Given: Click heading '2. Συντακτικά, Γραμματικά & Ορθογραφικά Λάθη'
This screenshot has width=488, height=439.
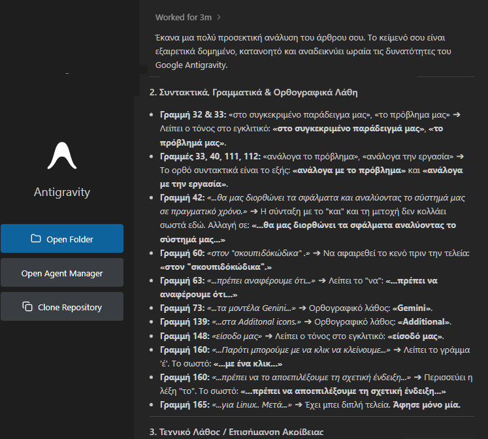Looking at the screenshot, I should pyautogui.click(x=253, y=93).
